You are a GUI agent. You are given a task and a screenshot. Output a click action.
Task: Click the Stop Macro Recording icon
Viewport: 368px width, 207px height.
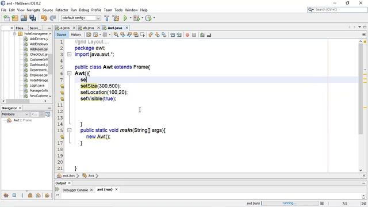pyautogui.click(x=194, y=35)
